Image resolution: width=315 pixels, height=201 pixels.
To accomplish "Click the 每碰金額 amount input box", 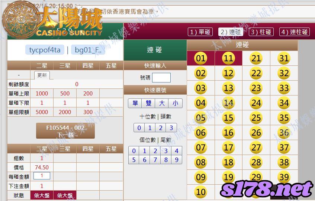I will (42, 176).
